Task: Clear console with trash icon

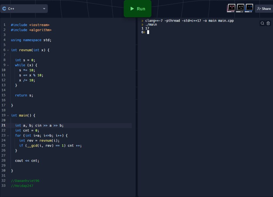Action: pos(268,23)
